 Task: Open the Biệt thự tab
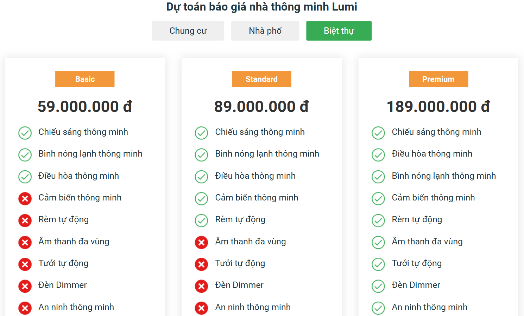point(339,31)
